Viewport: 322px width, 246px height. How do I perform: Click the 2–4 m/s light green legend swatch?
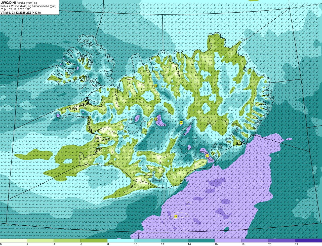40,241
